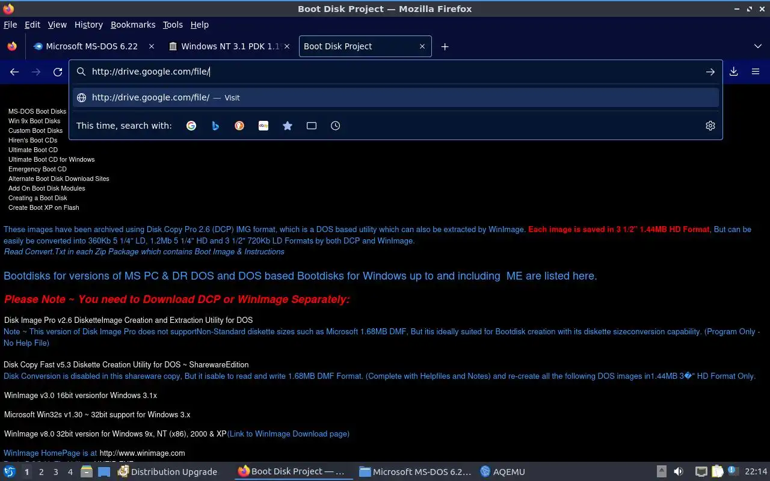
Task: Switch to the Microsoft MS-DOS 6.22 tab
Action: (93, 46)
